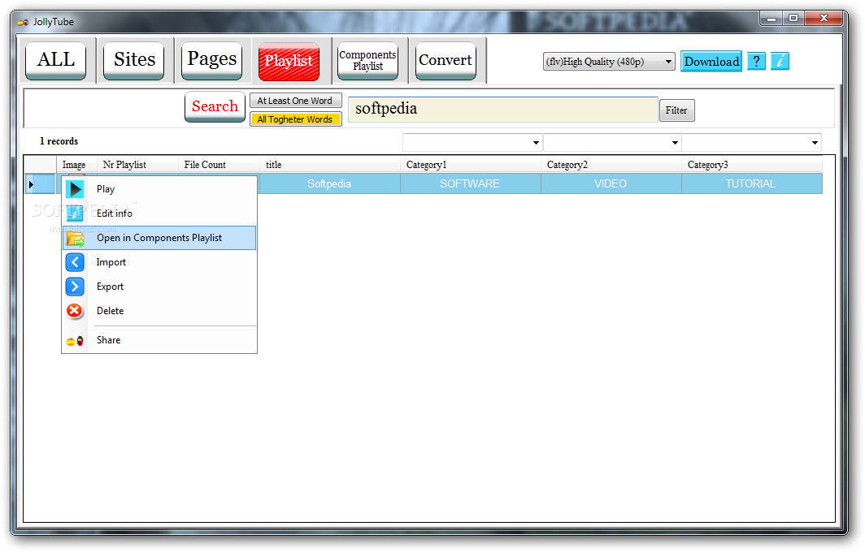The width and height of the screenshot is (865, 552).
Task: Choose Share from the context menu
Action: (x=159, y=340)
